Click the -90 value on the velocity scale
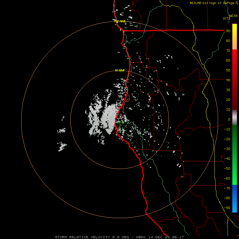 (x=227, y=208)
